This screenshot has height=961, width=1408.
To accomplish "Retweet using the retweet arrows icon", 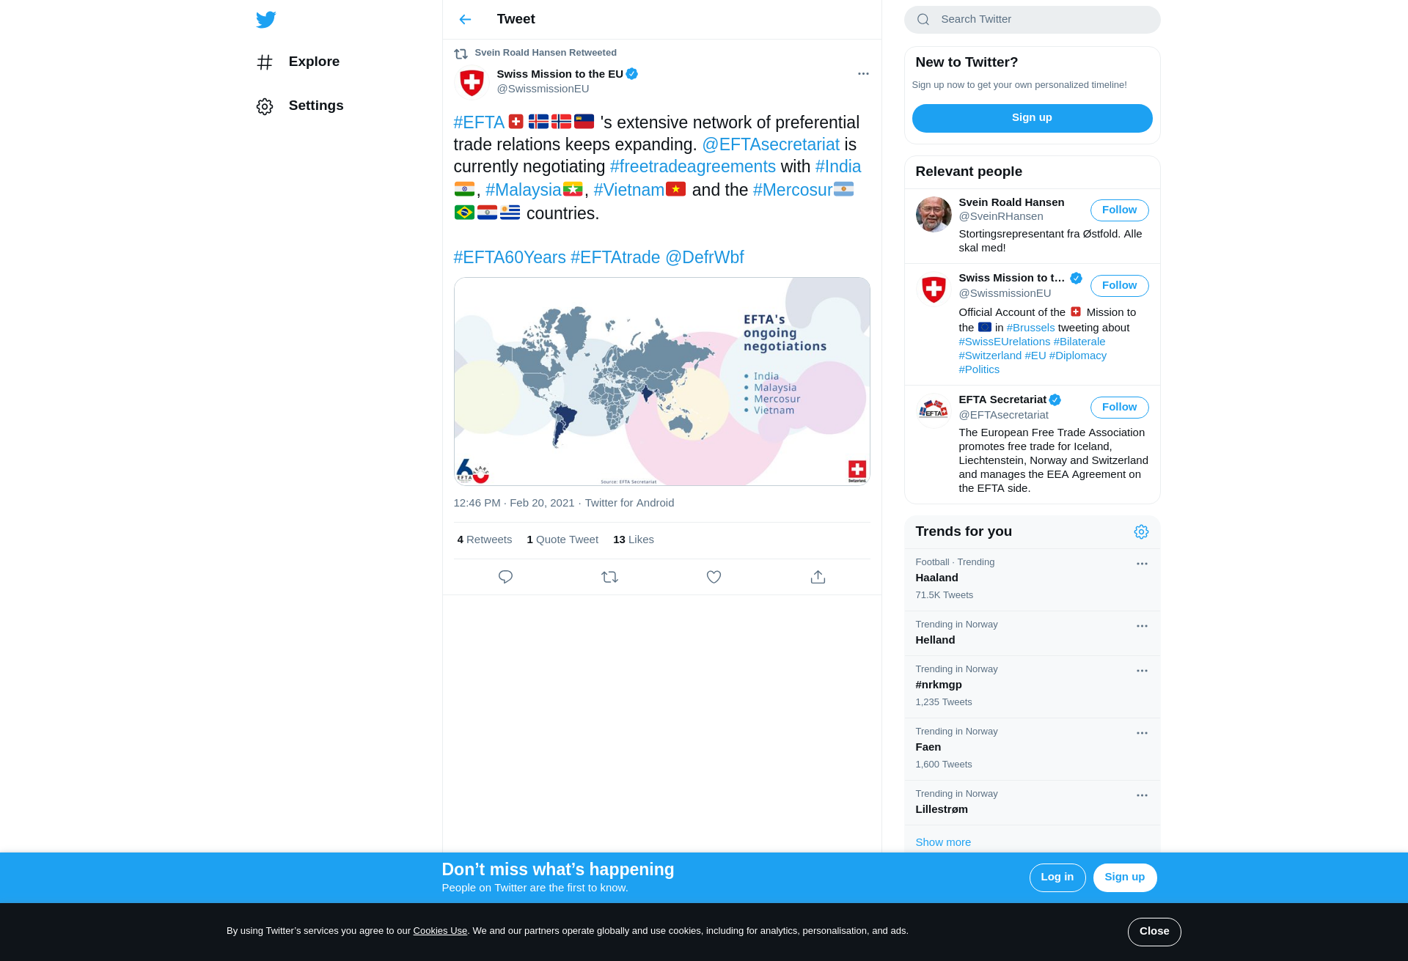I will click(x=609, y=577).
